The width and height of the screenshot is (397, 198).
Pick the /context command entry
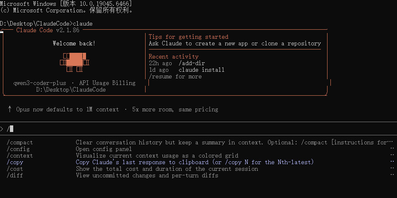click(x=20, y=156)
